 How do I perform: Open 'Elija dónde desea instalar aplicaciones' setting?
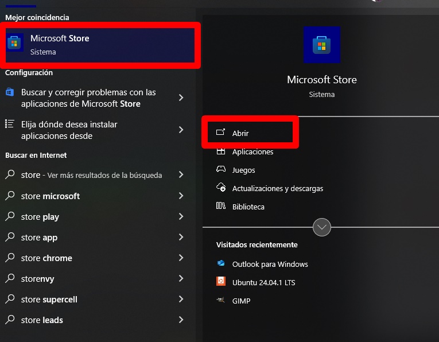pyautogui.click(x=94, y=130)
